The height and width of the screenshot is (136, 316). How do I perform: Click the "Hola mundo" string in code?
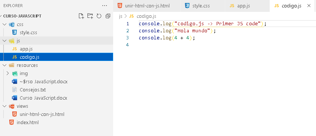[x=192, y=31]
